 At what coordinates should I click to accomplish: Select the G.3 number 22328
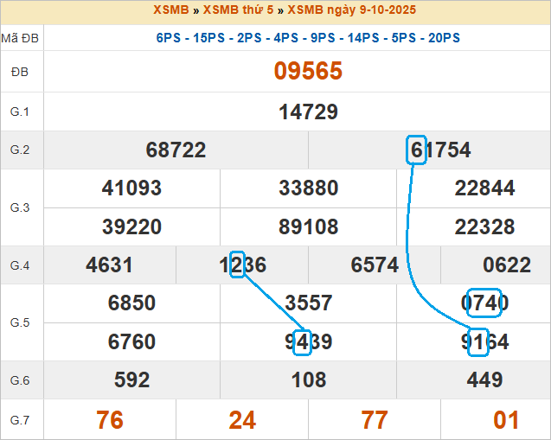pyautogui.click(x=484, y=227)
